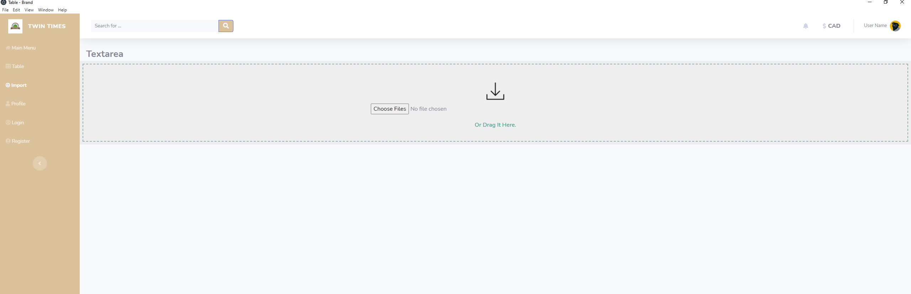This screenshot has height=294, width=911.
Task: Focus the 'Search for ...' input field
Action: coord(154,26)
